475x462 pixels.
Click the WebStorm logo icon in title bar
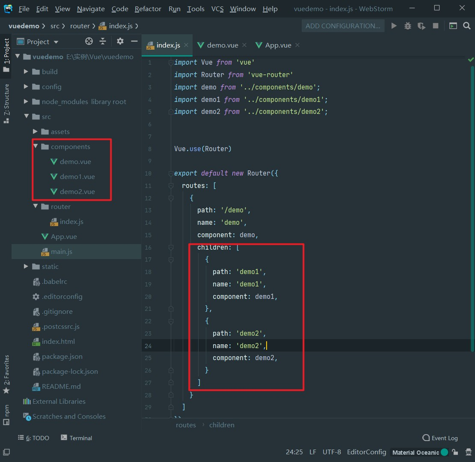click(x=8, y=9)
